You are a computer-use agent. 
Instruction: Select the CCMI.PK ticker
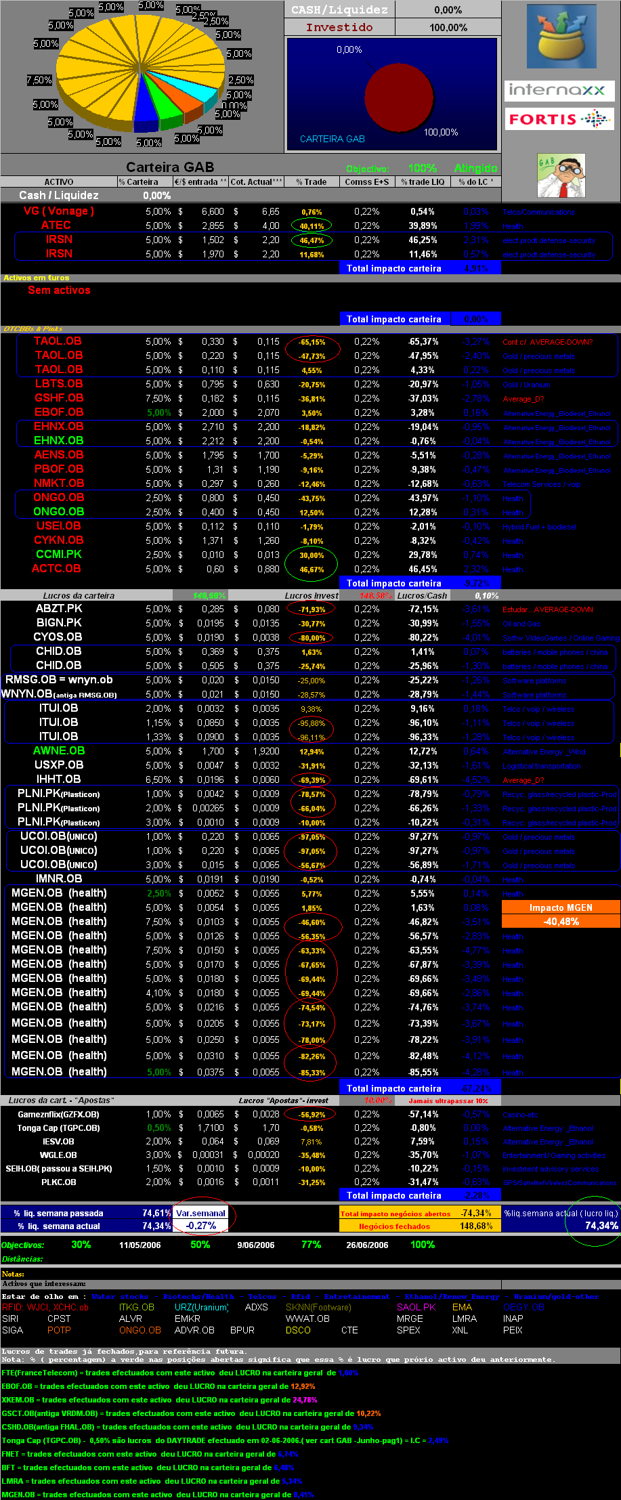tap(59, 554)
